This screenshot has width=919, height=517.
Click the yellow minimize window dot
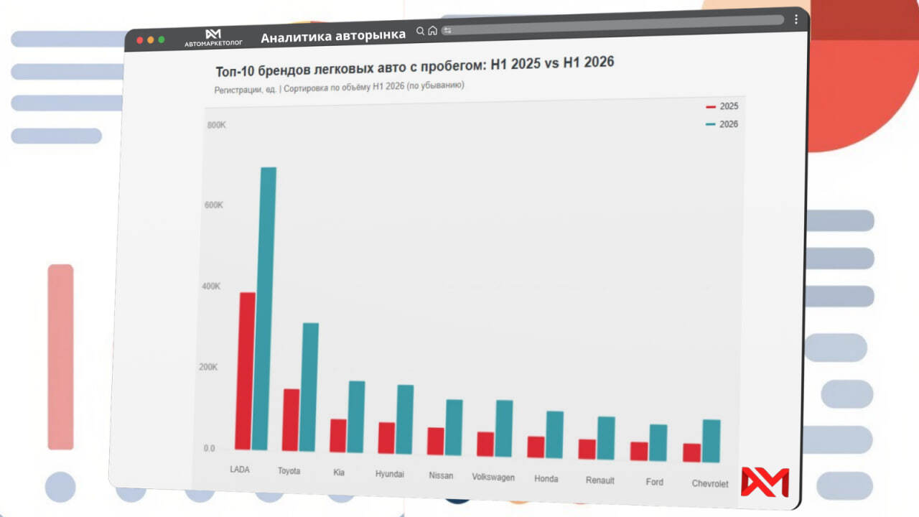click(x=151, y=40)
